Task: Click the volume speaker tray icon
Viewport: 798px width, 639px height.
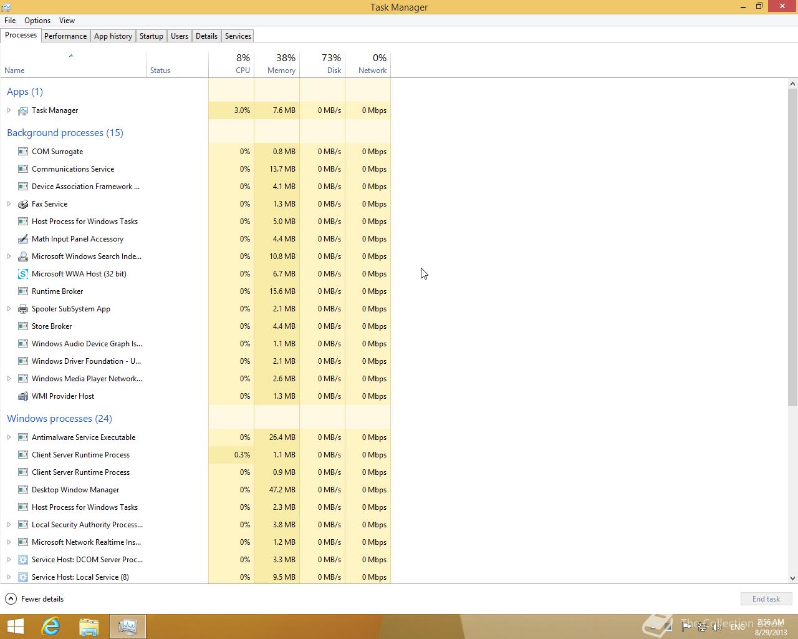Action: (716, 627)
